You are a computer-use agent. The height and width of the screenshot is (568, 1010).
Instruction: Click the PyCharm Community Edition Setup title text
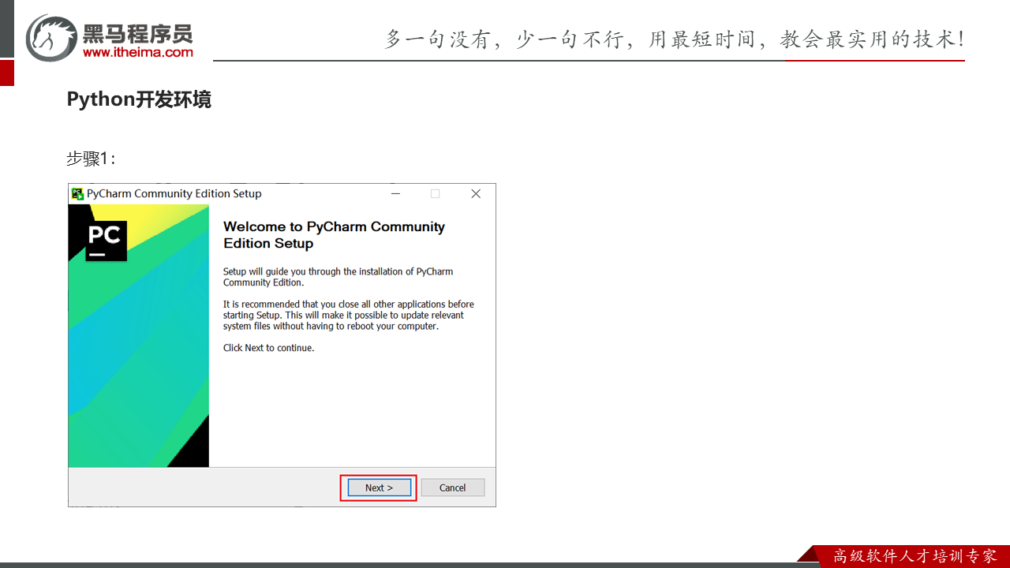coord(174,194)
